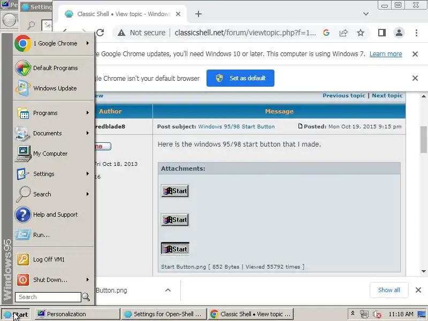Open Google Chrome from the Start menu
428x321 pixels.
(x=53, y=43)
